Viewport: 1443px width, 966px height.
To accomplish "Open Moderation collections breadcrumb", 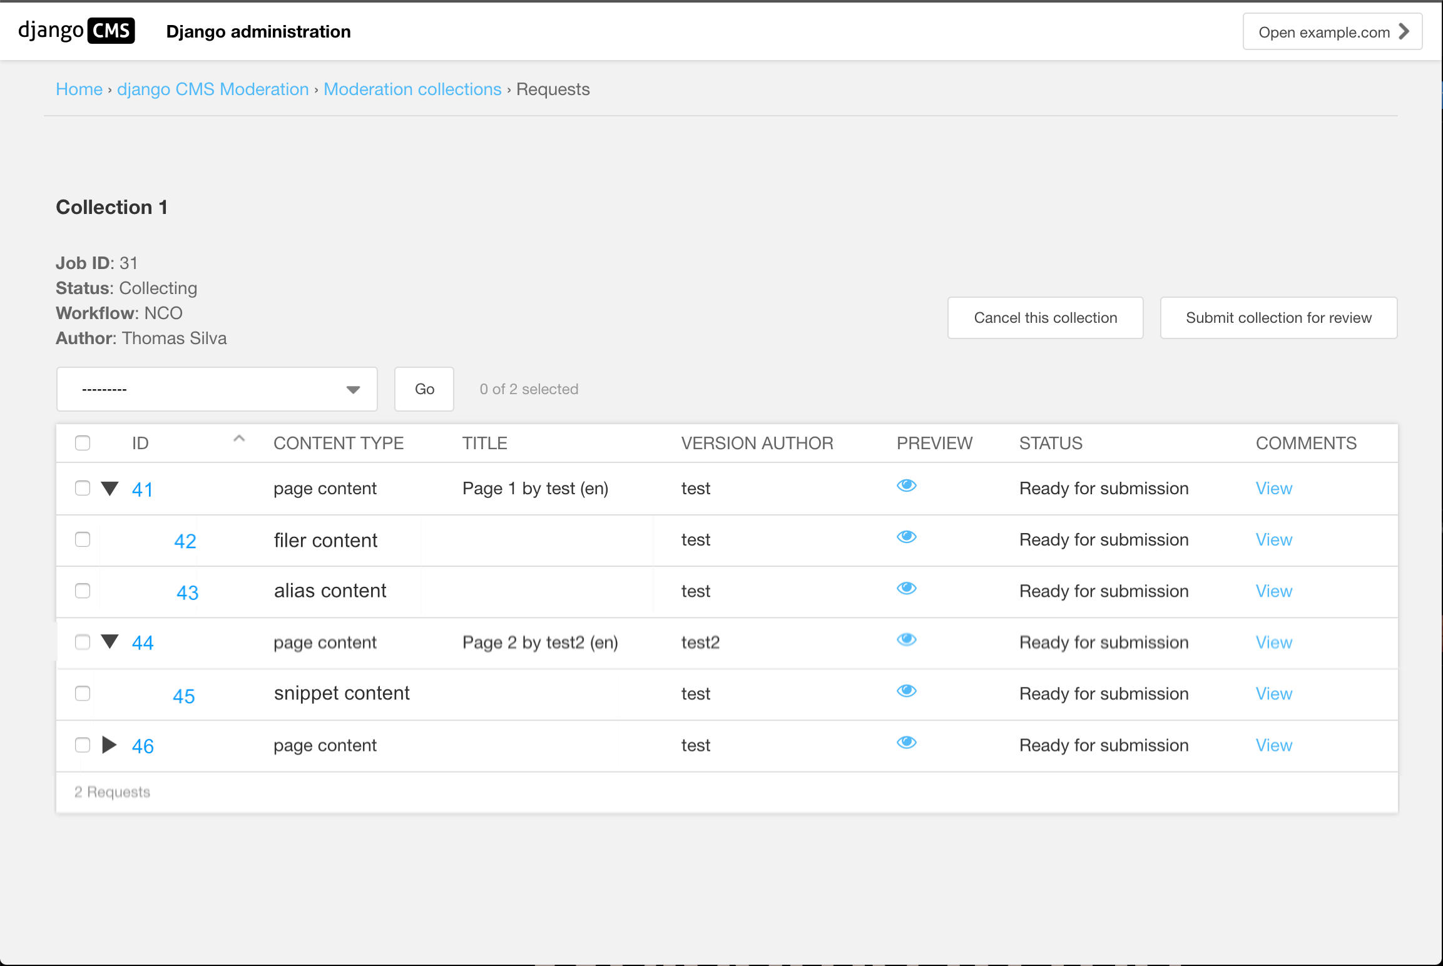I will [412, 89].
